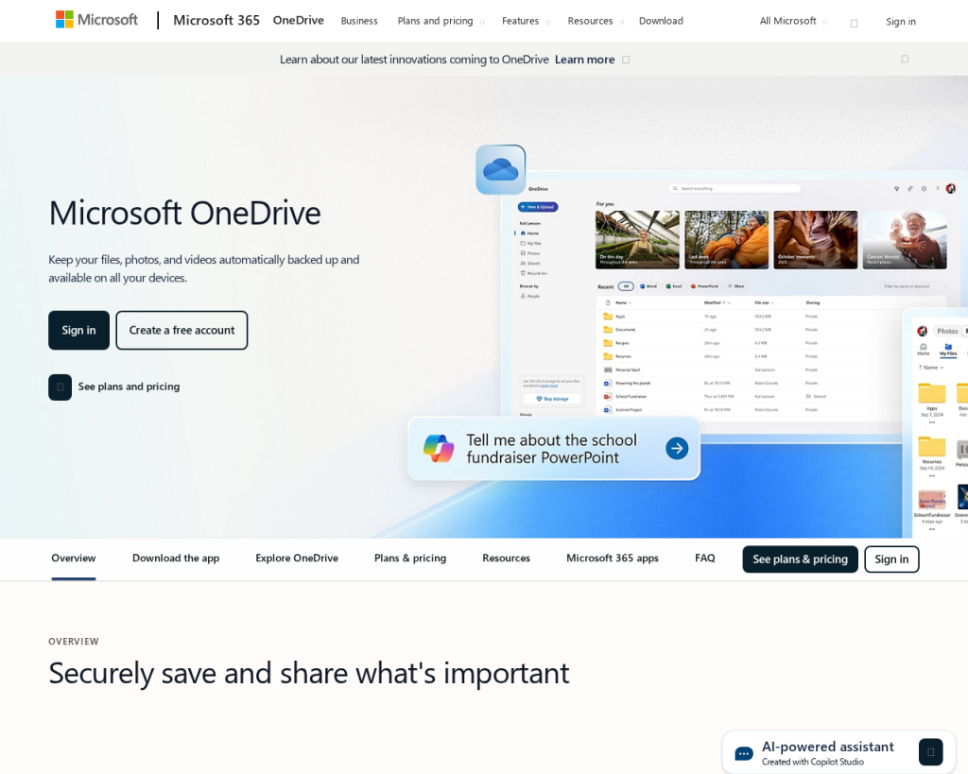This screenshot has height=774, width=968.
Task: Select the Explore OneDrive tab
Action: [x=297, y=558]
